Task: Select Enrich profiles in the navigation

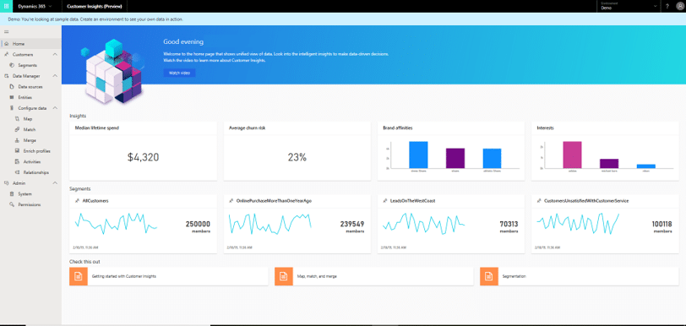Action: pyautogui.click(x=37, y=151)
